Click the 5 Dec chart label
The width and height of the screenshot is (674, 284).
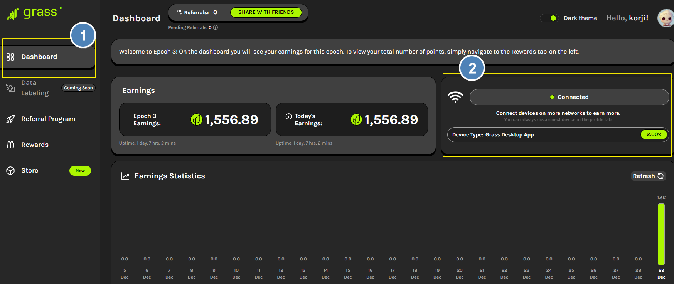coord(125,274)
